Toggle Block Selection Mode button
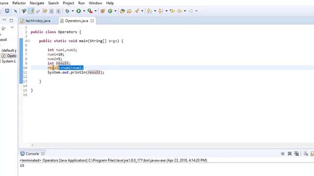314x176 pixels. pos(52,11)
